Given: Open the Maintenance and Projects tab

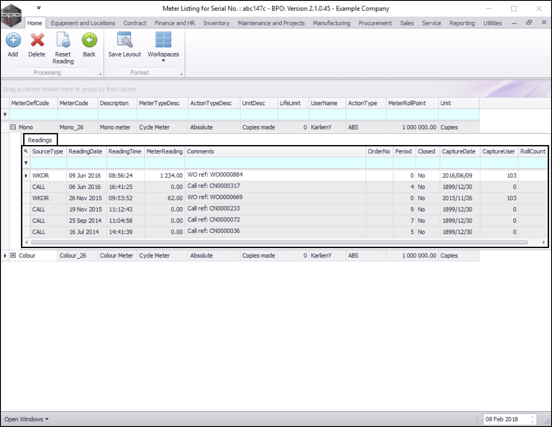Looking at the screenshot, I should point(271,23).
